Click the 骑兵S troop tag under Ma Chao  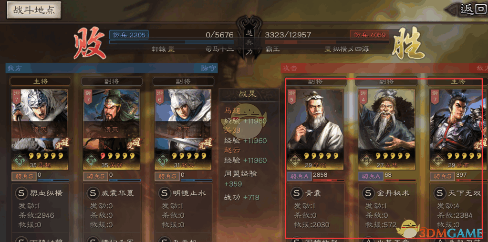coord(24,176)
